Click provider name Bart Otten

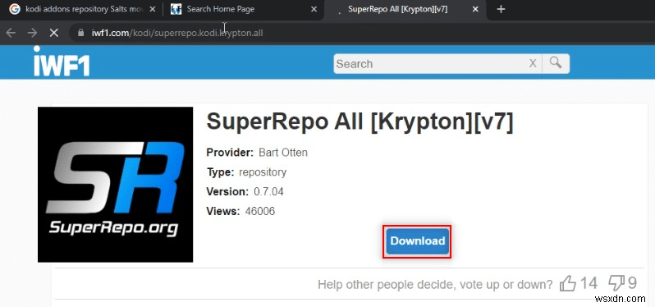click(283, 153)
